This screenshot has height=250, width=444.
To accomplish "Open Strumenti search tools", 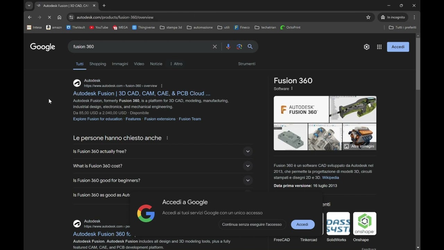I will pyautogui.click(x=247, y=64).
